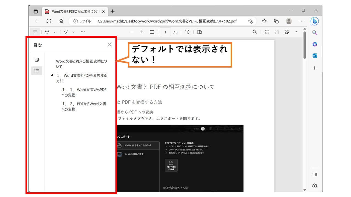This screenshot has height=197, width=351.
Task: Open tab actions menu icon
Action: [x=36, y=11]
